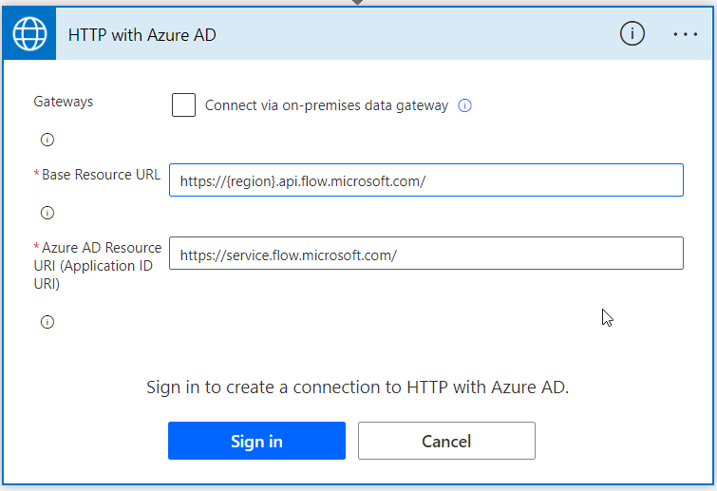The image size is (717, 491).
Task: Open the ellipsis more options menu
Action: click(x=685, y=34)
